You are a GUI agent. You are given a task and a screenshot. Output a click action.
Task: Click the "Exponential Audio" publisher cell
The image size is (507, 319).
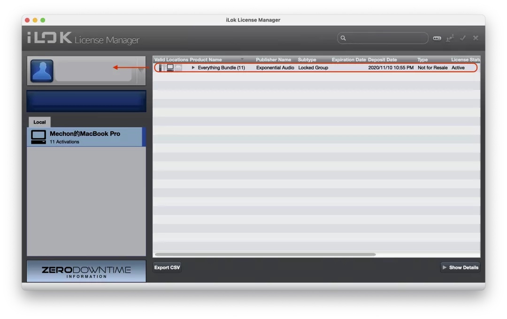point(275,68)
